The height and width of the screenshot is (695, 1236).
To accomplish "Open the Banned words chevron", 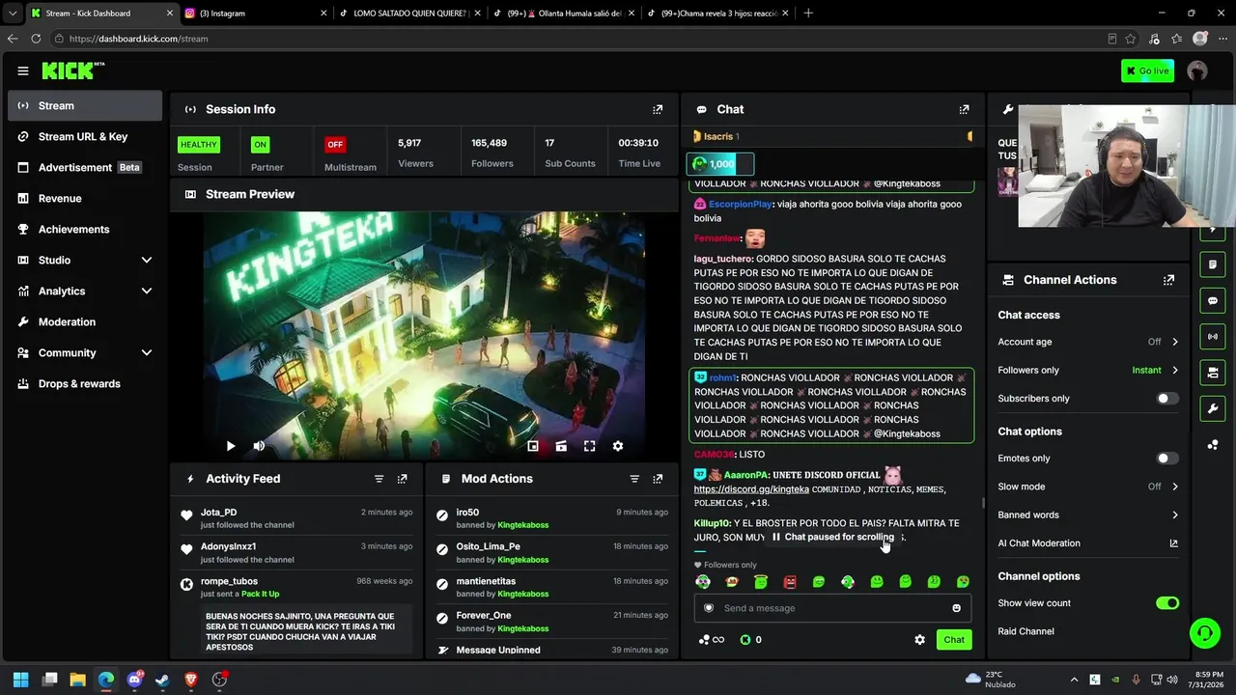I will point(1175,514).
